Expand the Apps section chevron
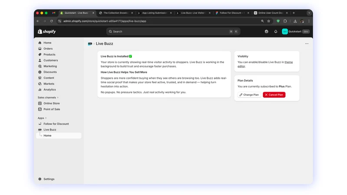 point(46,118)
